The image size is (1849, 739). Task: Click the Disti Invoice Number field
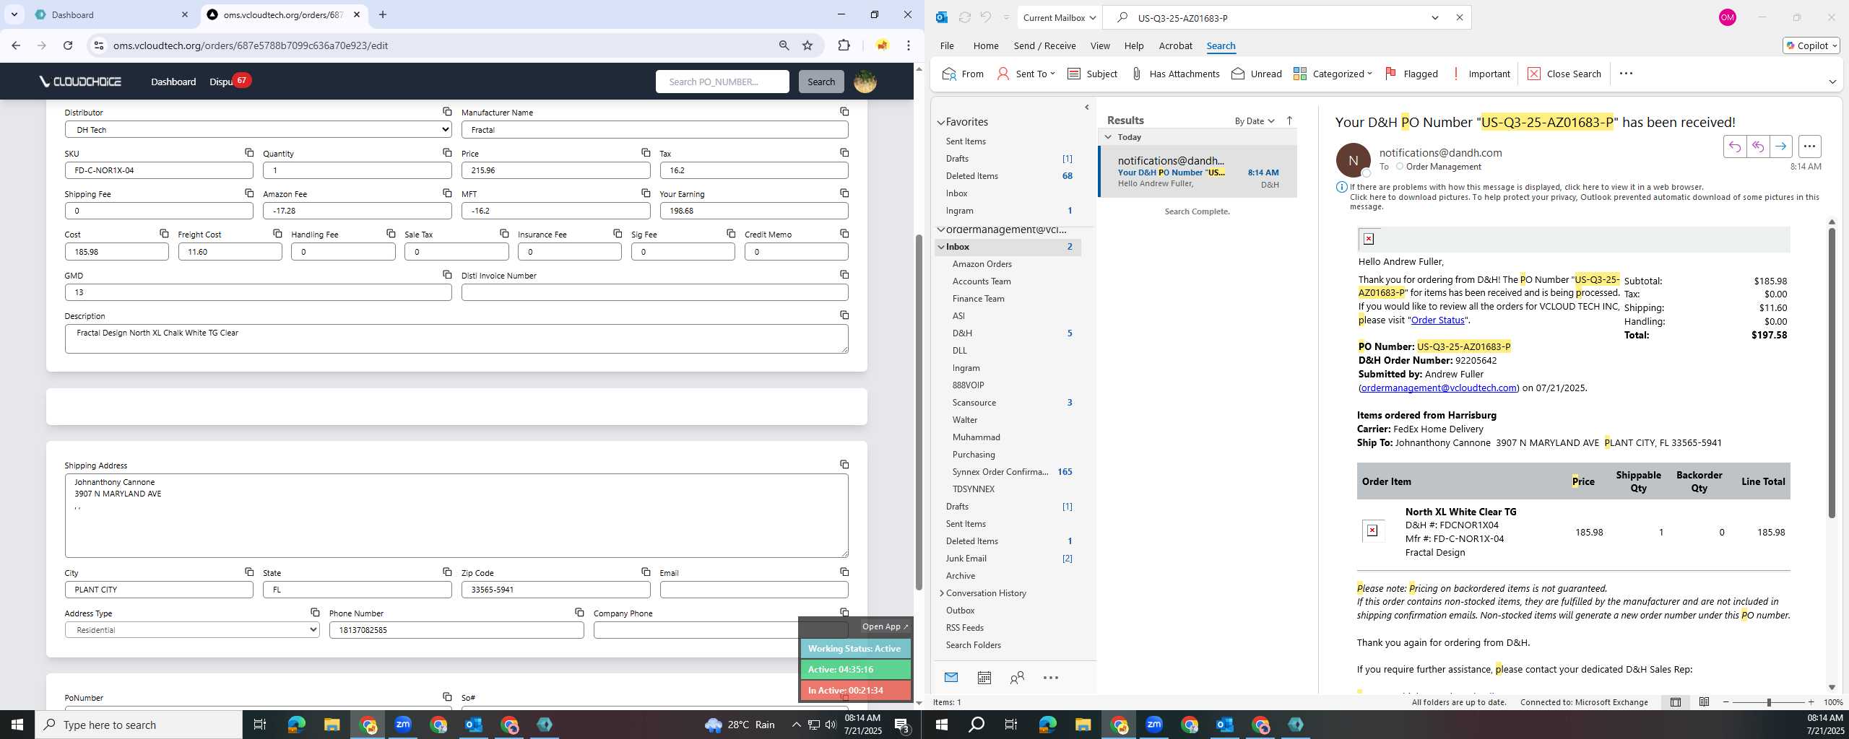coord(654,292)
